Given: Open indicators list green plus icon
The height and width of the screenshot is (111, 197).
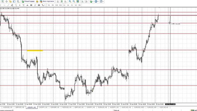Looking at the screenshot, I should point(91,1).
